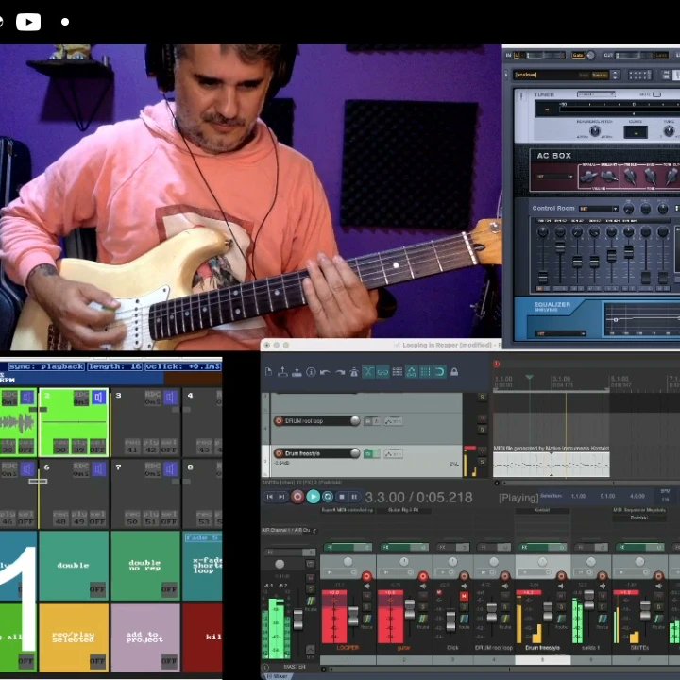
Task: Toggle record arm on guitar mixer channel
Action: pyautogui.click(x=423, y=576)
